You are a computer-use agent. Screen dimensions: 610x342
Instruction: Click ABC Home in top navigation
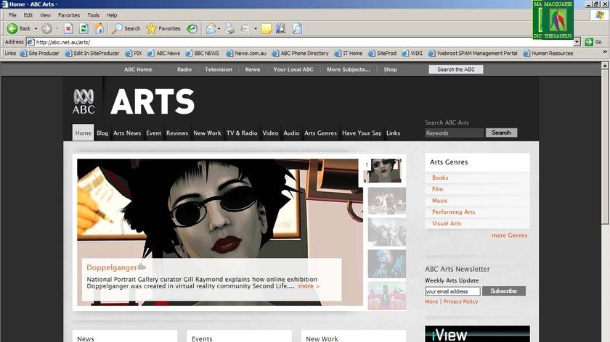click(x=138, y=70)
